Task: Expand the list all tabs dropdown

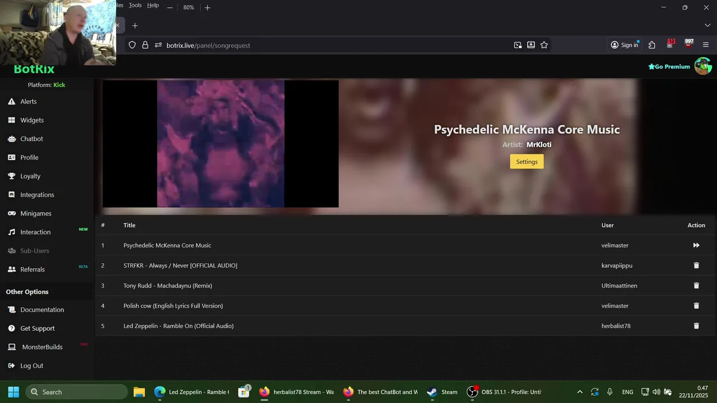Action: point(707,26)
